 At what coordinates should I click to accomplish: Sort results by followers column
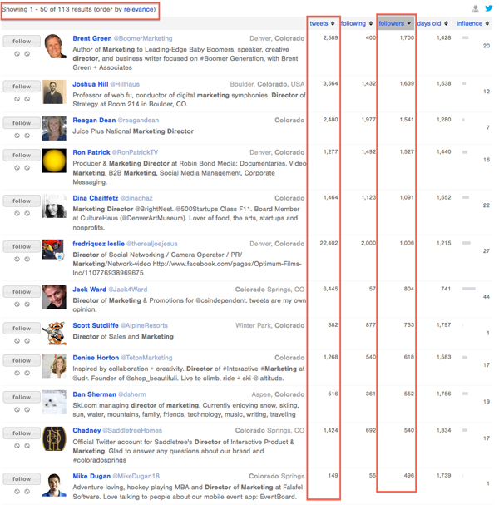coord(395,23)
